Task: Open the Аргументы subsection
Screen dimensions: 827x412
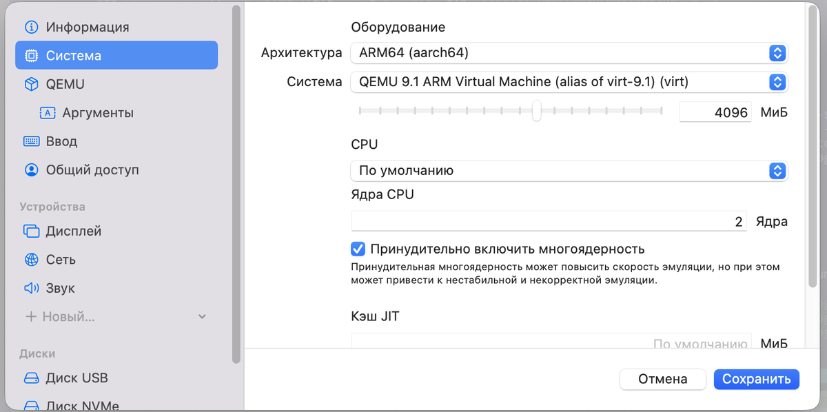Action: coord(98,113)
